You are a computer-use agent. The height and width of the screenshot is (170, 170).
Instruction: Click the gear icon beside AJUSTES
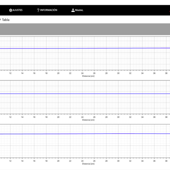(x=11, y=10)
